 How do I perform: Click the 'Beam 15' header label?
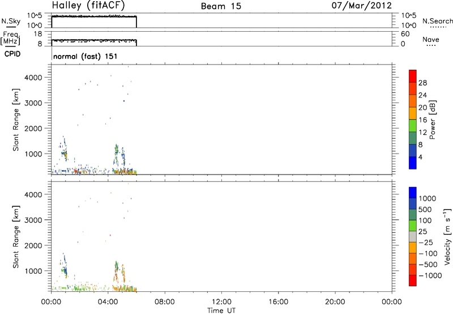(x=221, y=6)
